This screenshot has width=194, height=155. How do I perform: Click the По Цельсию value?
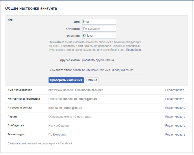(57, 135)
